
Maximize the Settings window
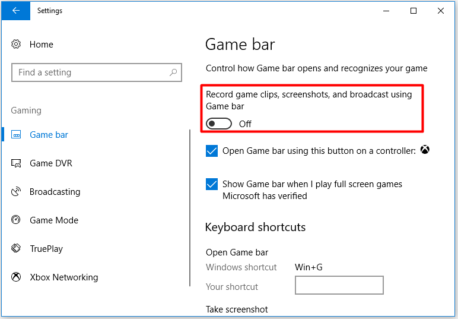(414, 11)
